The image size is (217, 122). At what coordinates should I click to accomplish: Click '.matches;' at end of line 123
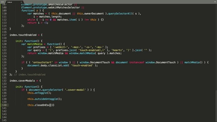(x=115, y=53)
